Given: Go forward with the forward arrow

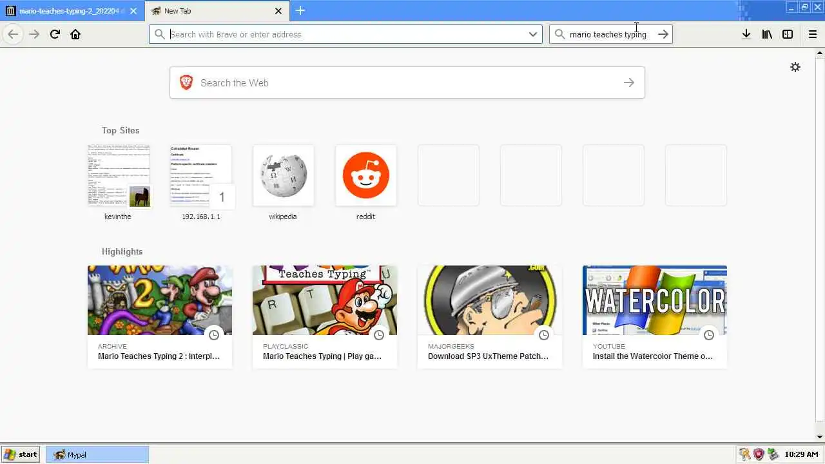Looking at the screenshot, I should click(34, 34).
